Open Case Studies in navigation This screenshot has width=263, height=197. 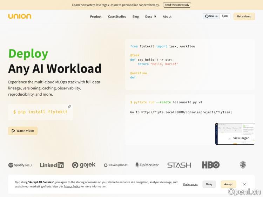(x=117, y=16)
